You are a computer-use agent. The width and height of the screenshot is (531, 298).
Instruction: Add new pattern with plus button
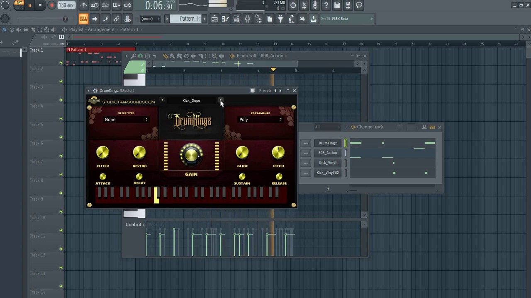point(204,19)
